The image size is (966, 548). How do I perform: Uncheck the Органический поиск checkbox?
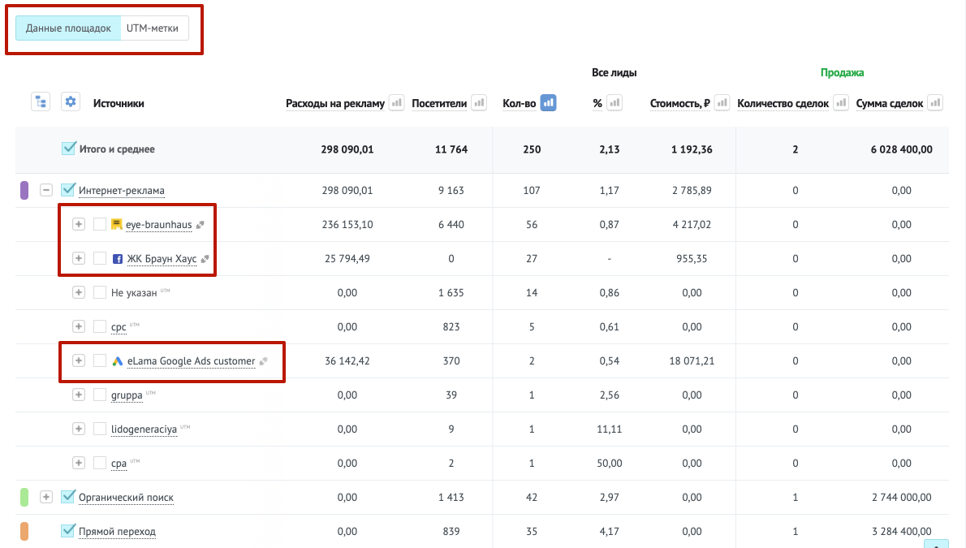[68, 497]
